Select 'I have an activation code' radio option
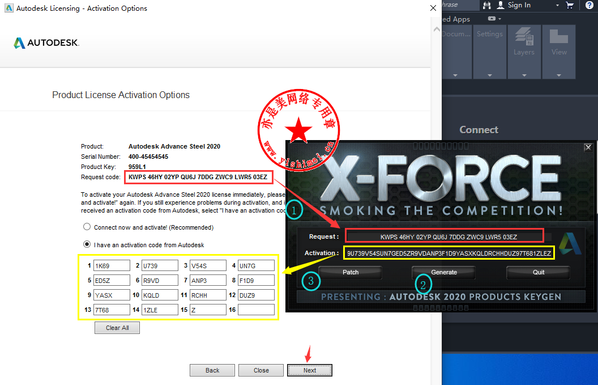This screenshot has height=385, width=598. pyautogui.click(x=87, y=244)
